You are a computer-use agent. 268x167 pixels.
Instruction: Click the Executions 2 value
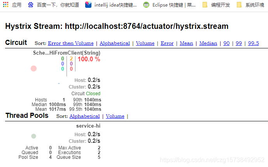pos(99,153)
